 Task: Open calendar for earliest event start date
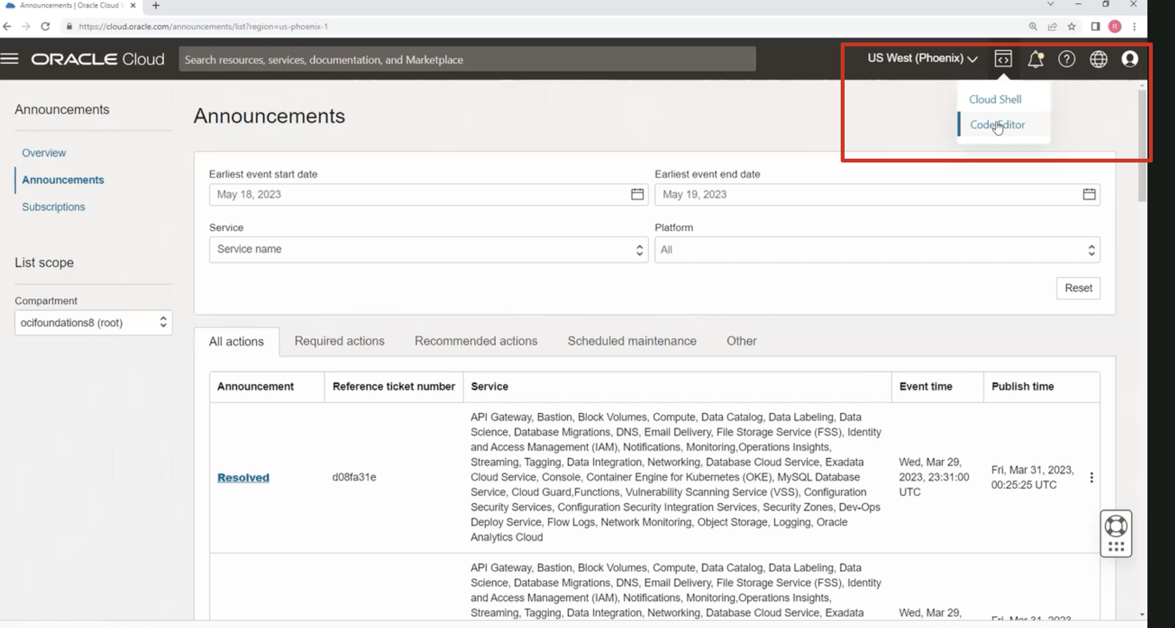click(637, 194)
